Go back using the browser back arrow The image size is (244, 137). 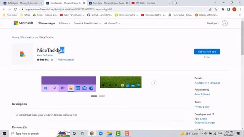(4, 9)
